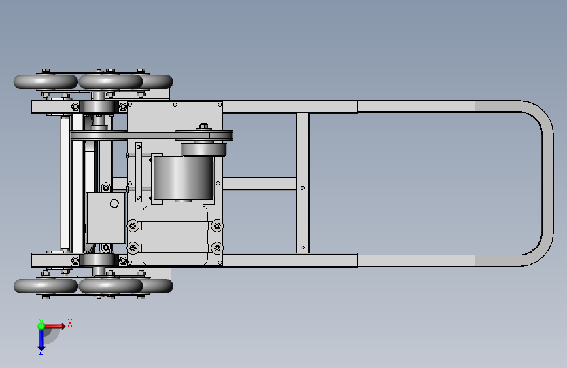Viewport: 567px width, 368px height.
Task: Select the rounded battery pack below the motor
Action: pos(175,236)
